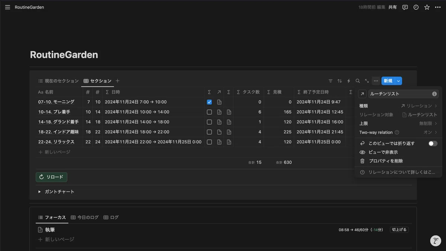Click the タスク数 column header
This screenshot has width=446, height=251.
coord(248,92)
